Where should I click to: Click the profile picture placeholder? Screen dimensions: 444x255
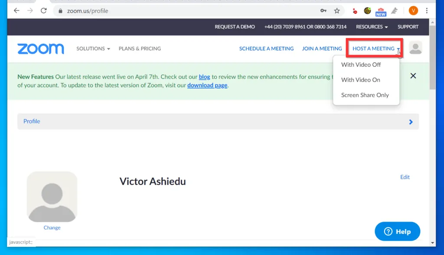coord(52,196)
